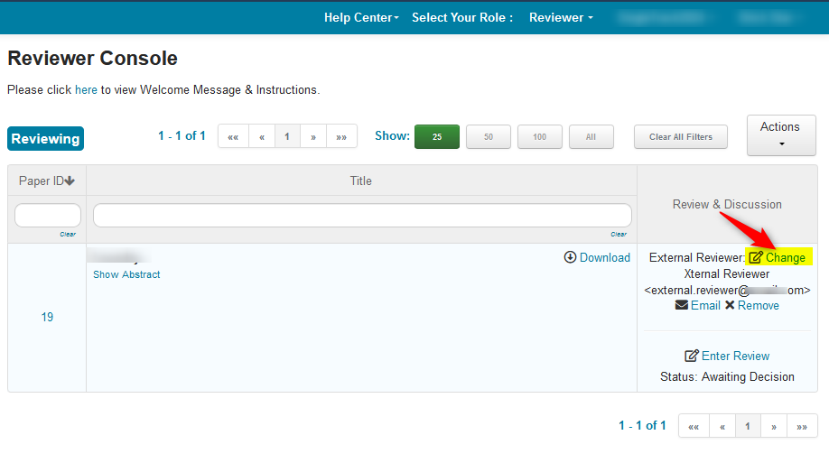Select page 1 in top pager

[x=287, y=136]
